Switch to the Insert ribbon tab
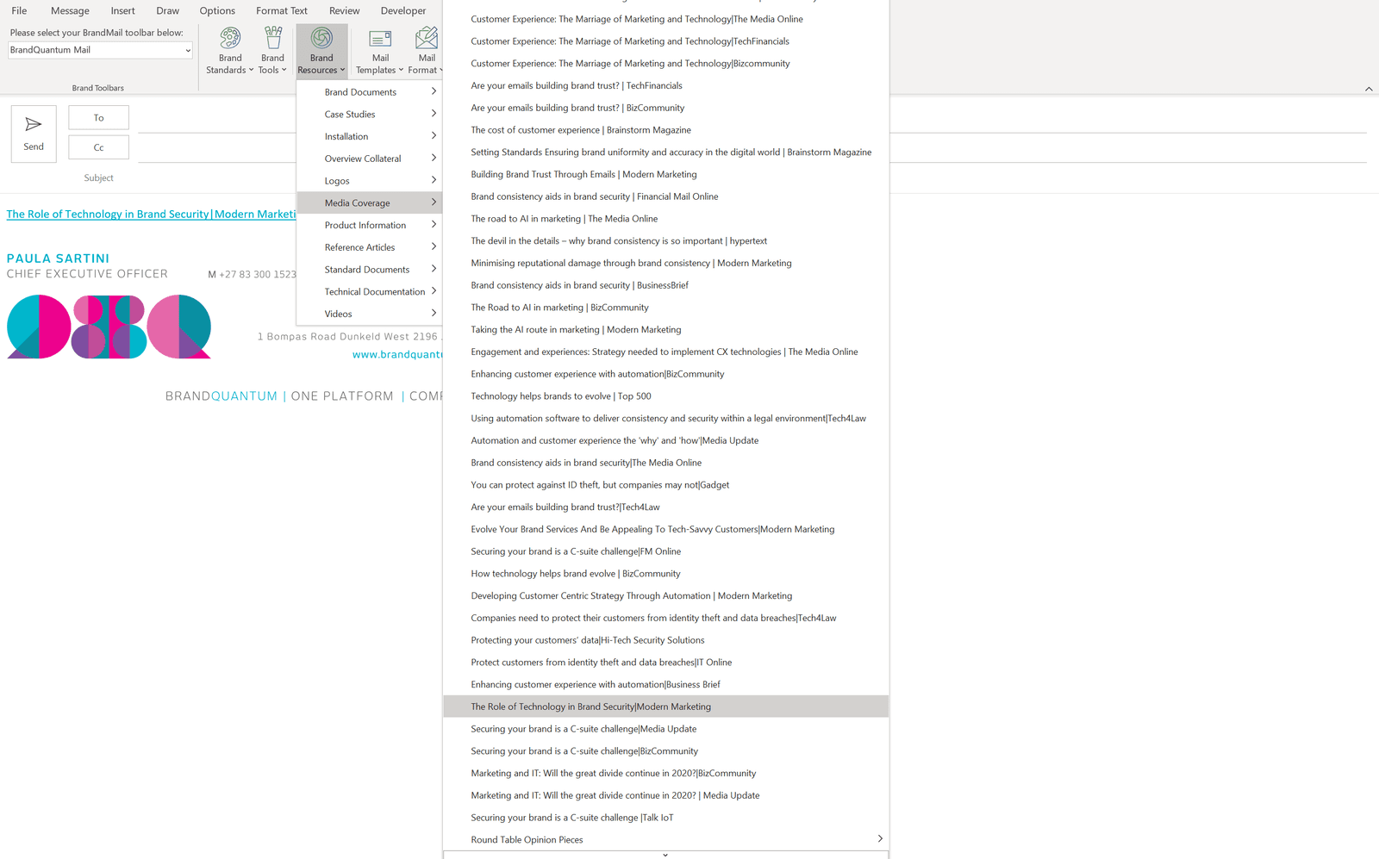 122,11
